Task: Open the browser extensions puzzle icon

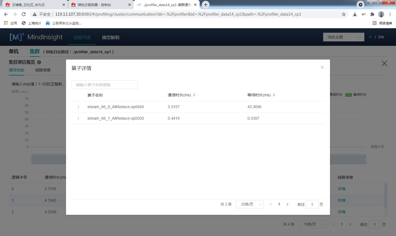Action: coord(372,14)
